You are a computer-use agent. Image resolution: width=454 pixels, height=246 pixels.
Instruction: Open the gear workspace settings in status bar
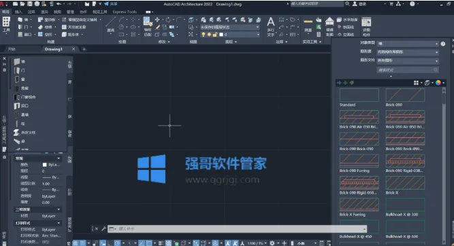pyautogui.click(x=272, y=243)
